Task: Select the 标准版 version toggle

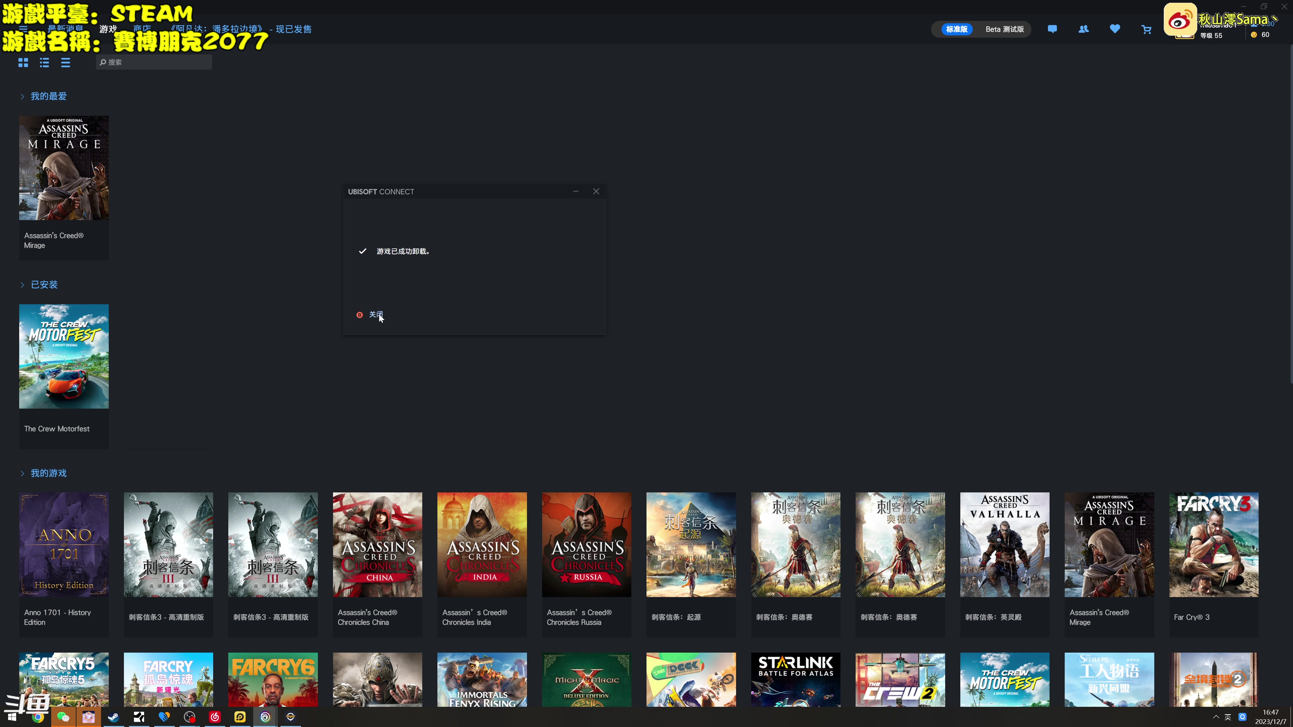Action: tap(957, 29)
